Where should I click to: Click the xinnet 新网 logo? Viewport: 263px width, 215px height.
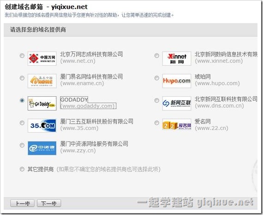click(177, 58)
